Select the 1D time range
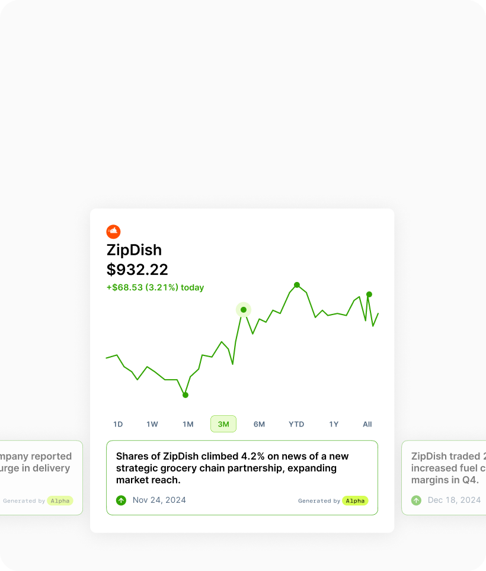This screenshot has height=571, width=486. point(118,424)
